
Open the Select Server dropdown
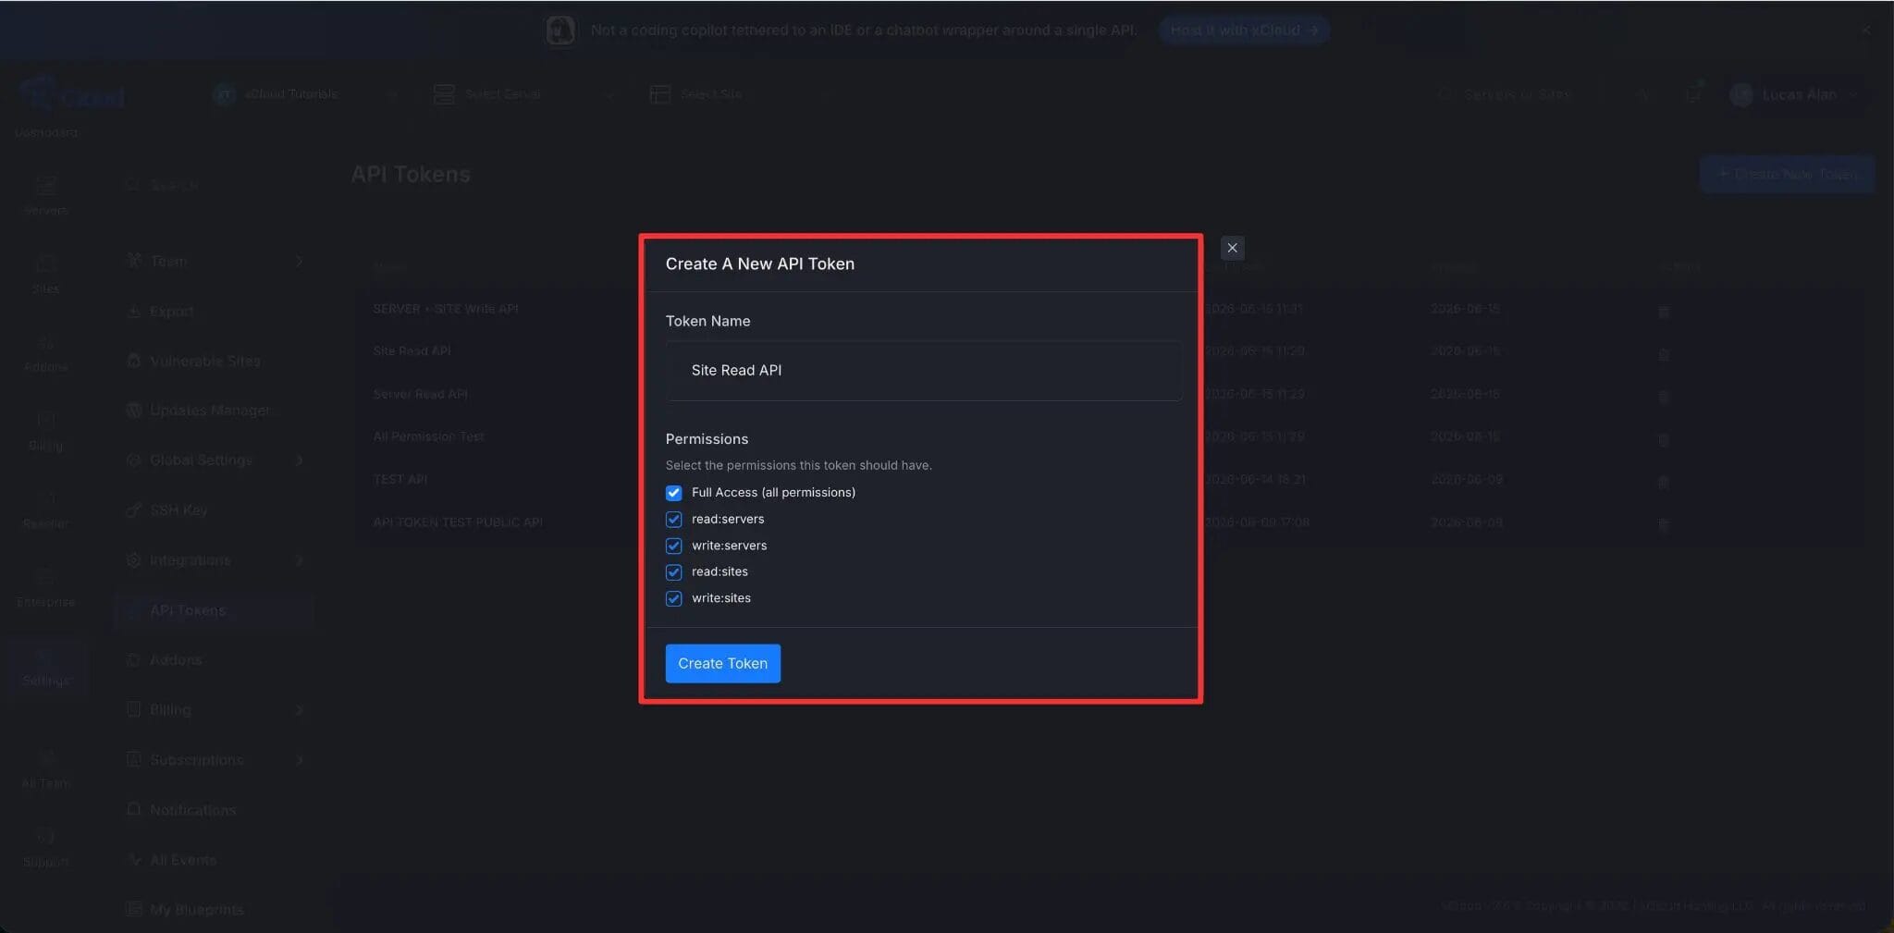pyautogui.click(x=523, y=94)
